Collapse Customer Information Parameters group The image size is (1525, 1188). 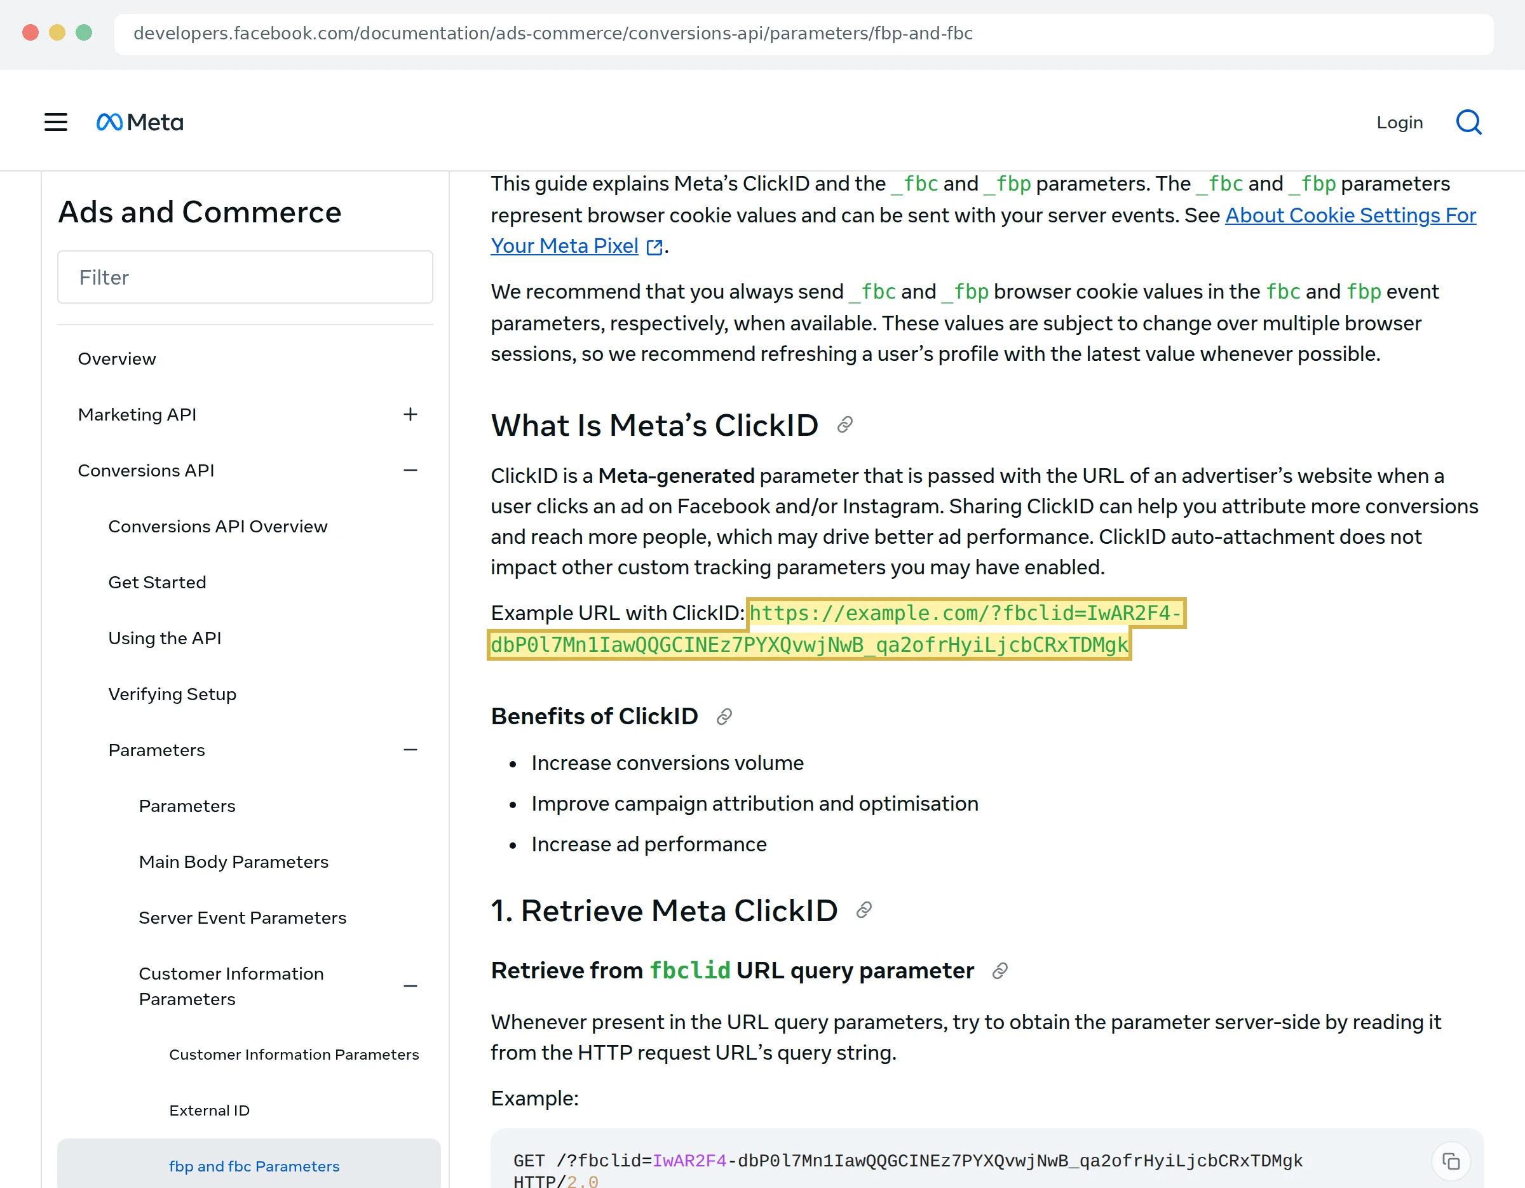[410, 986]
